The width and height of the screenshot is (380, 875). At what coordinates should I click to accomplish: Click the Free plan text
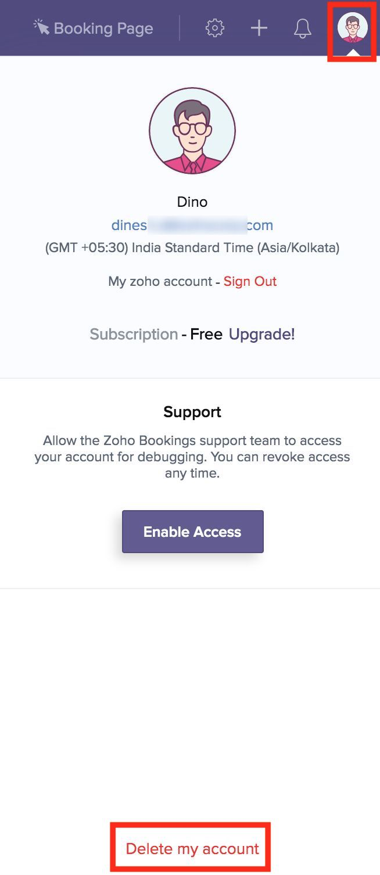206,335
